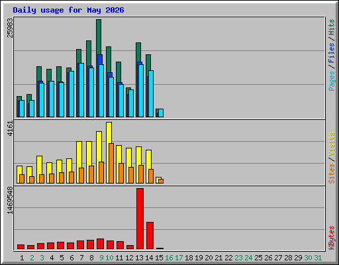The height and width of the screenshot is (265, 339).
Task: Click the 4161 visits axis value
Action: tap(10, 129)
